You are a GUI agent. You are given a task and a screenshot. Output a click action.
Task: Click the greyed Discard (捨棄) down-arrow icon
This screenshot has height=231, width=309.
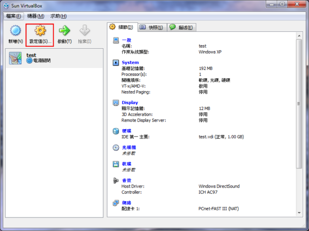point(84,30)
